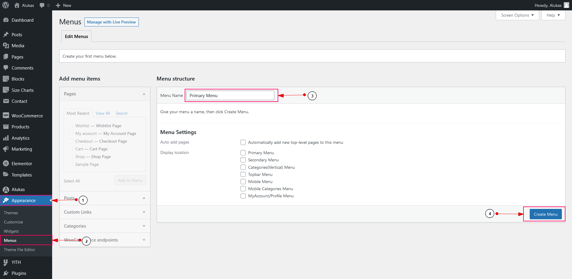Open the Help dropdown tab

coord(553,15)
